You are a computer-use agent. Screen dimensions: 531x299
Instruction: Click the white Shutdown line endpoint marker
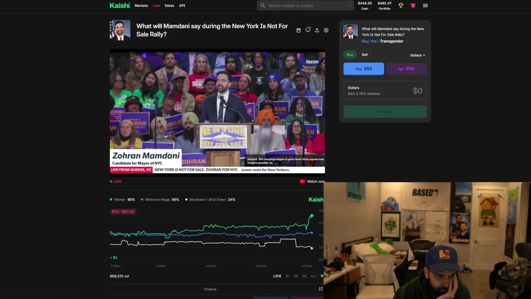tap(312, 248)
